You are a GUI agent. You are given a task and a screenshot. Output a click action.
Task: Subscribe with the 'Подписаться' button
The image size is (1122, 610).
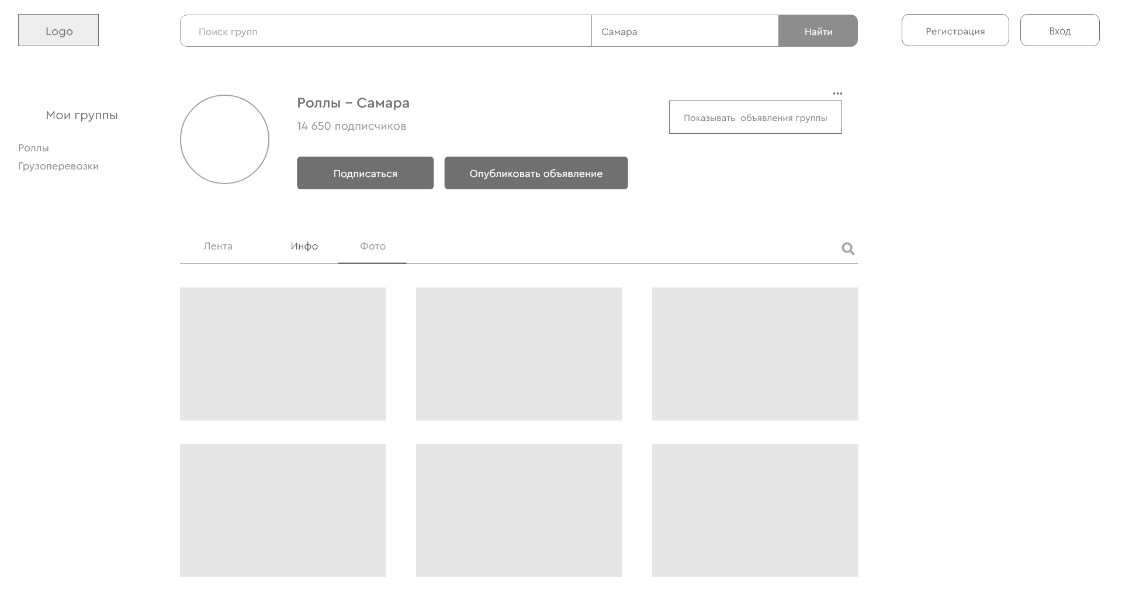365,173
